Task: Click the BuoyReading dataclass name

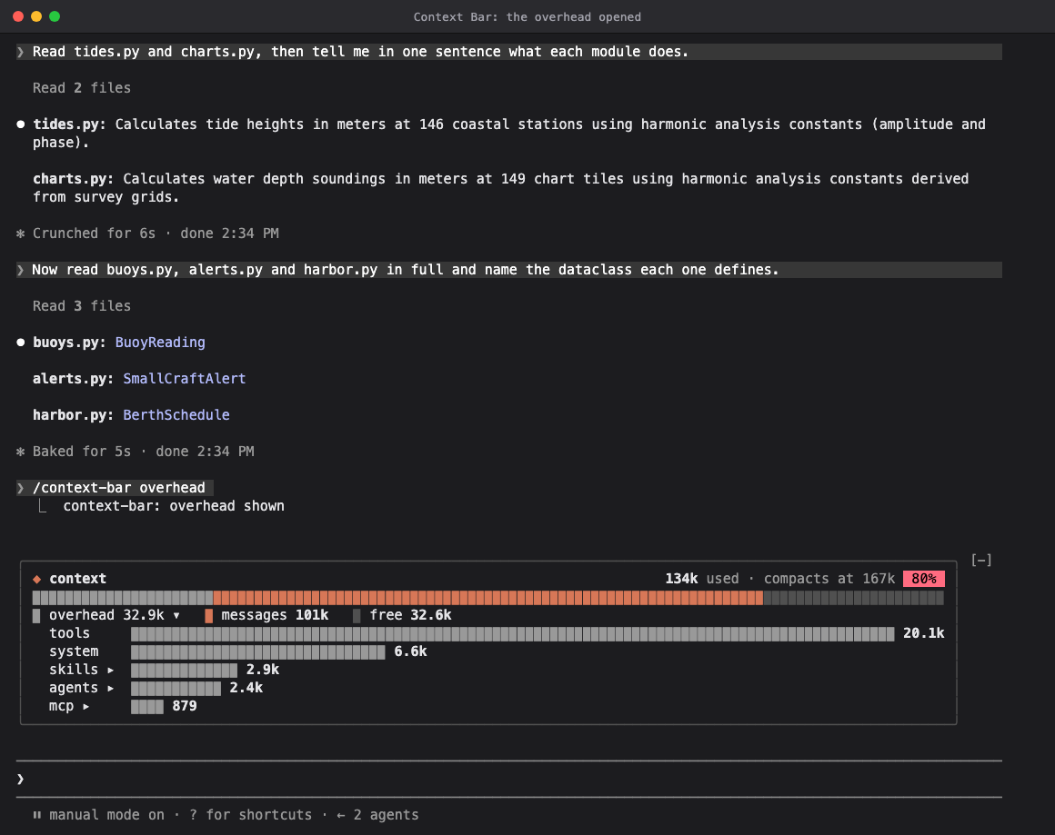Action: (x=160, y=343)
